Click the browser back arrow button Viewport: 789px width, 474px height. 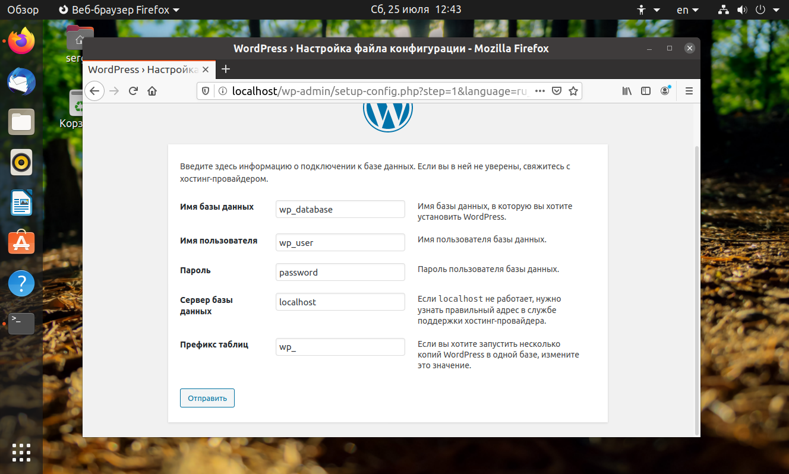95,91
